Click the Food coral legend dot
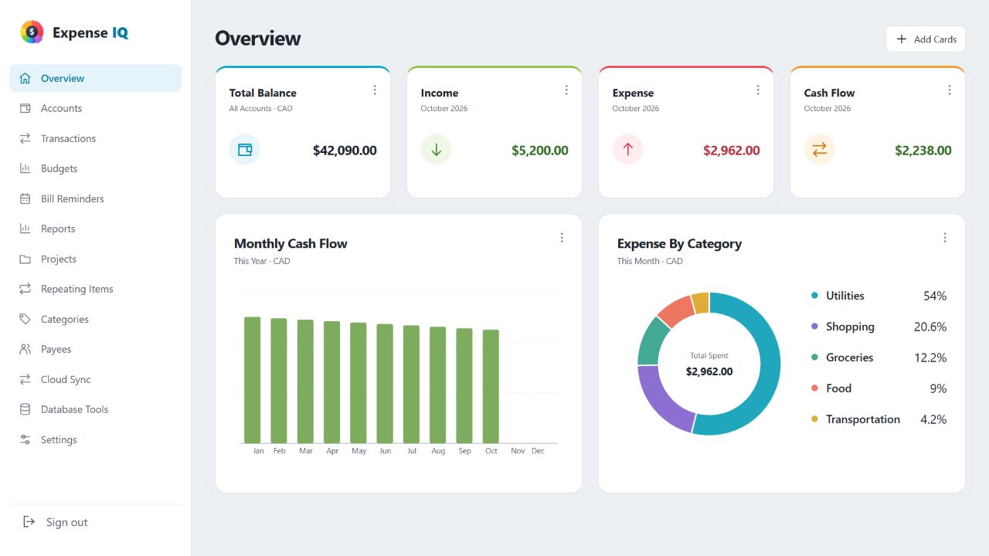Image resolution: width=989 pixels, height=556 pixels. pos(814,388)
